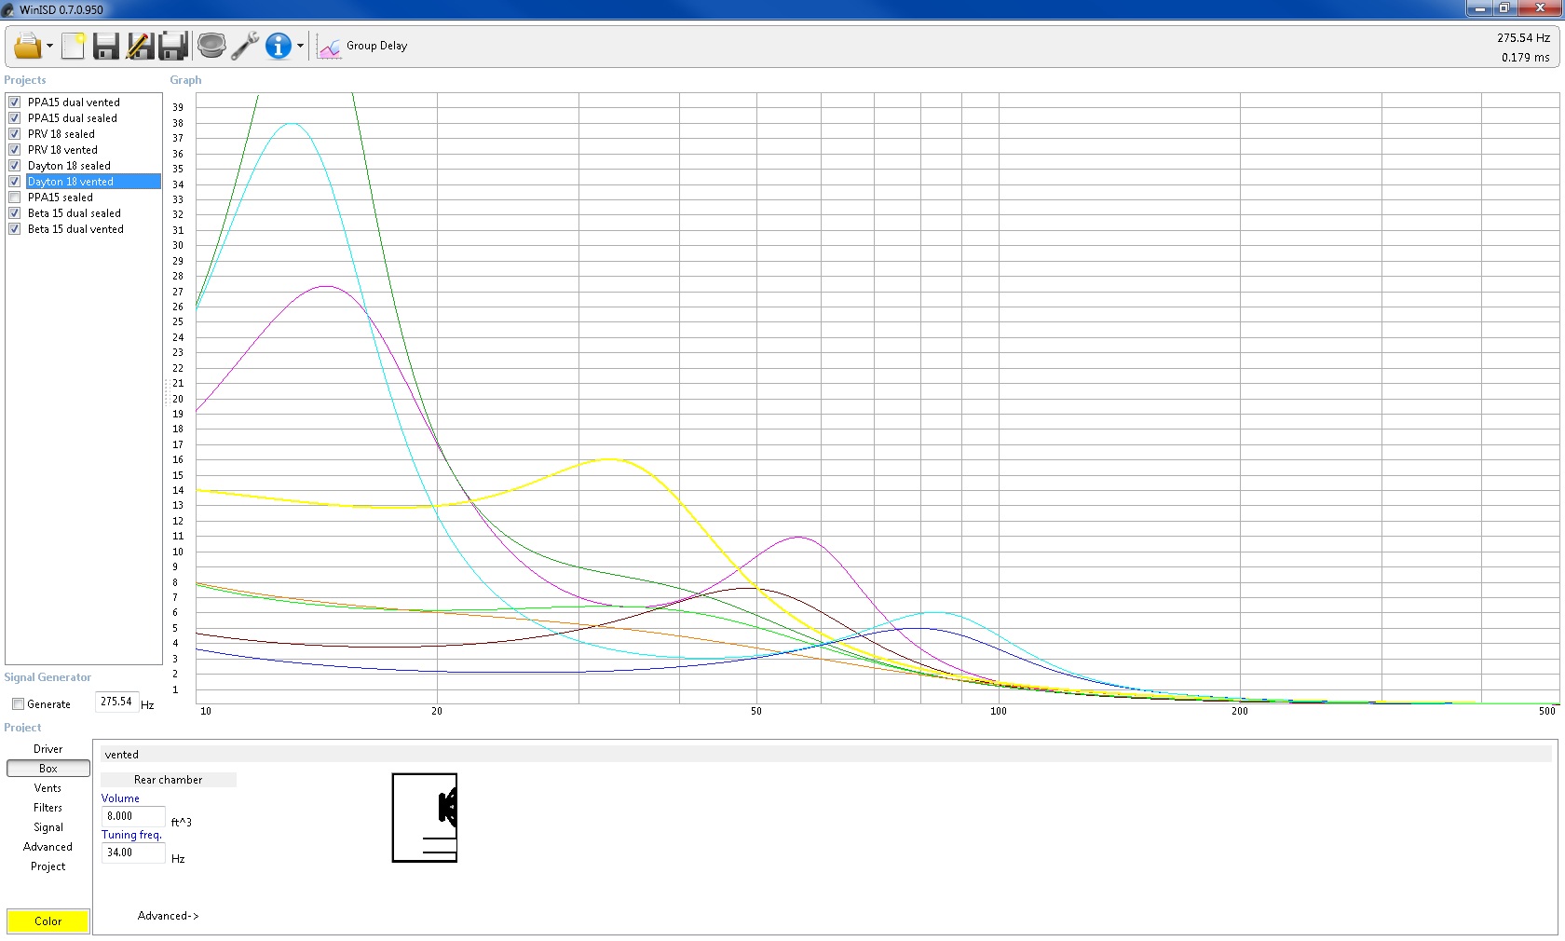Click the Volume label link
1565x941 pixels.
[x=120, y=798]
